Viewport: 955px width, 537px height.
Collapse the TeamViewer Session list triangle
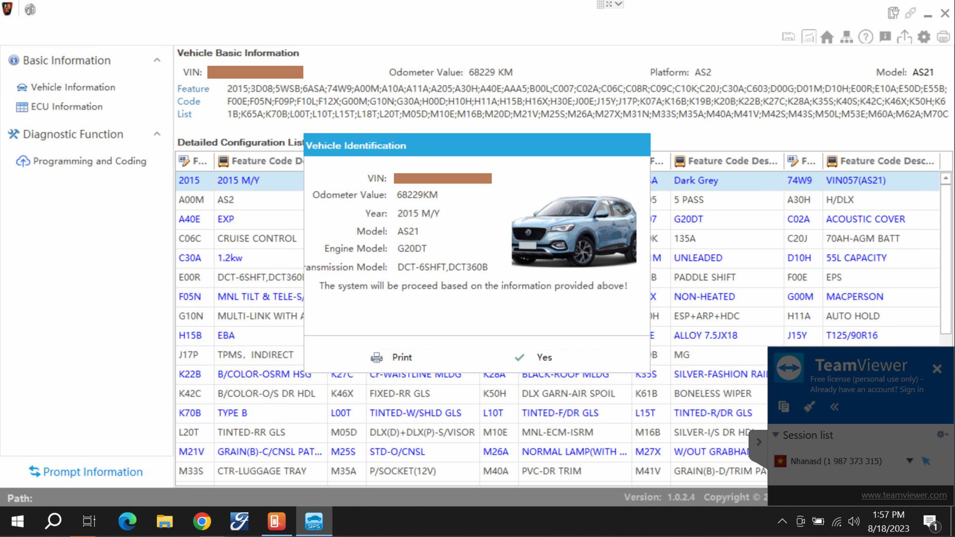click(x=775, y=435)
